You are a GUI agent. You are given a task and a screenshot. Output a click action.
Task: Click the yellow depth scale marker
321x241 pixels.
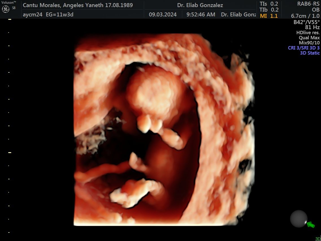point(10,152)
